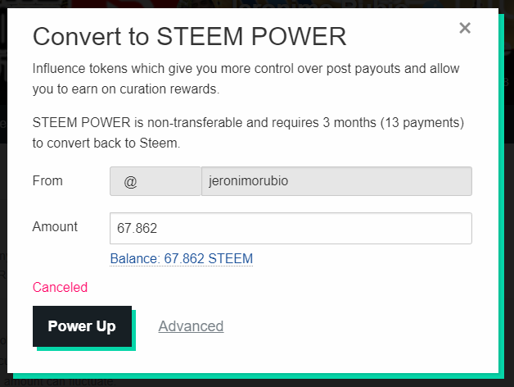Click the red Canceled status message
The width and height of the screenshot is (514, 387).
[x=60, y=287]
